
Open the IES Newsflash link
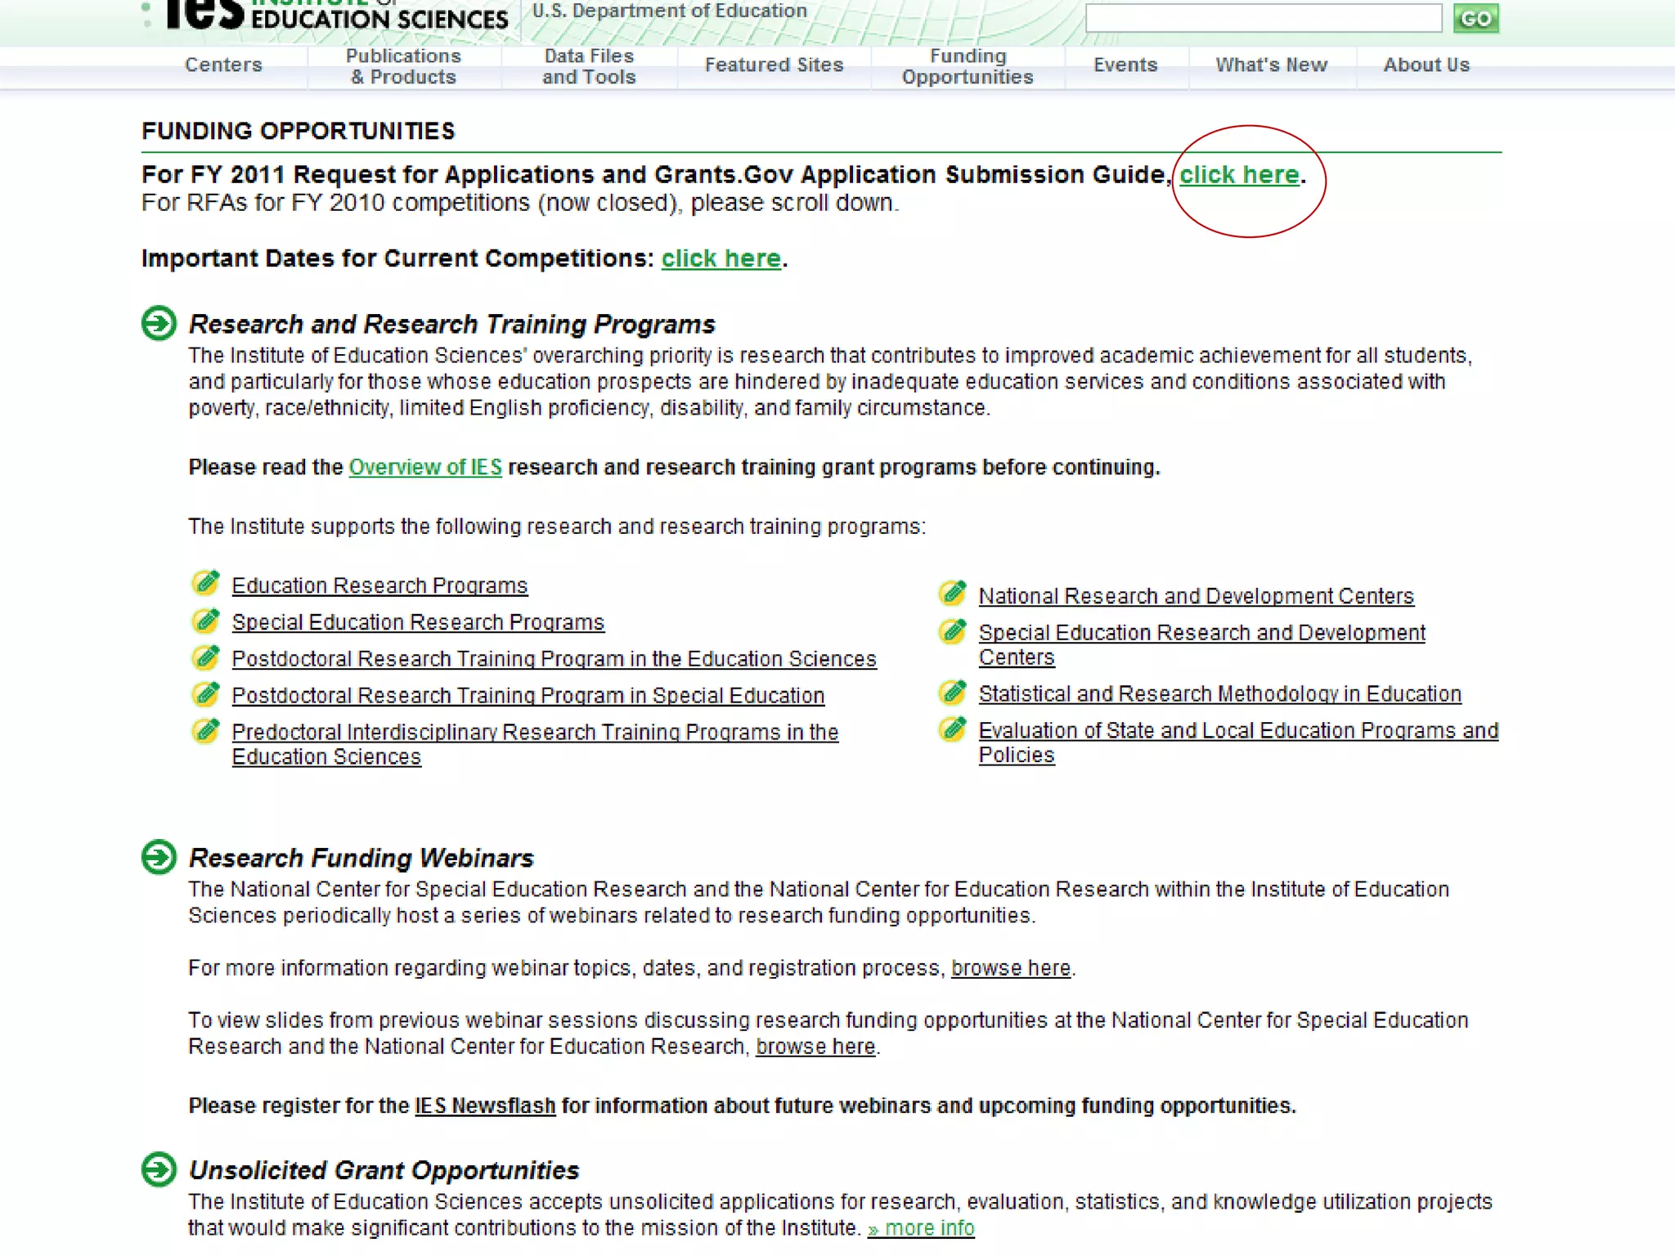point(485,1106)
